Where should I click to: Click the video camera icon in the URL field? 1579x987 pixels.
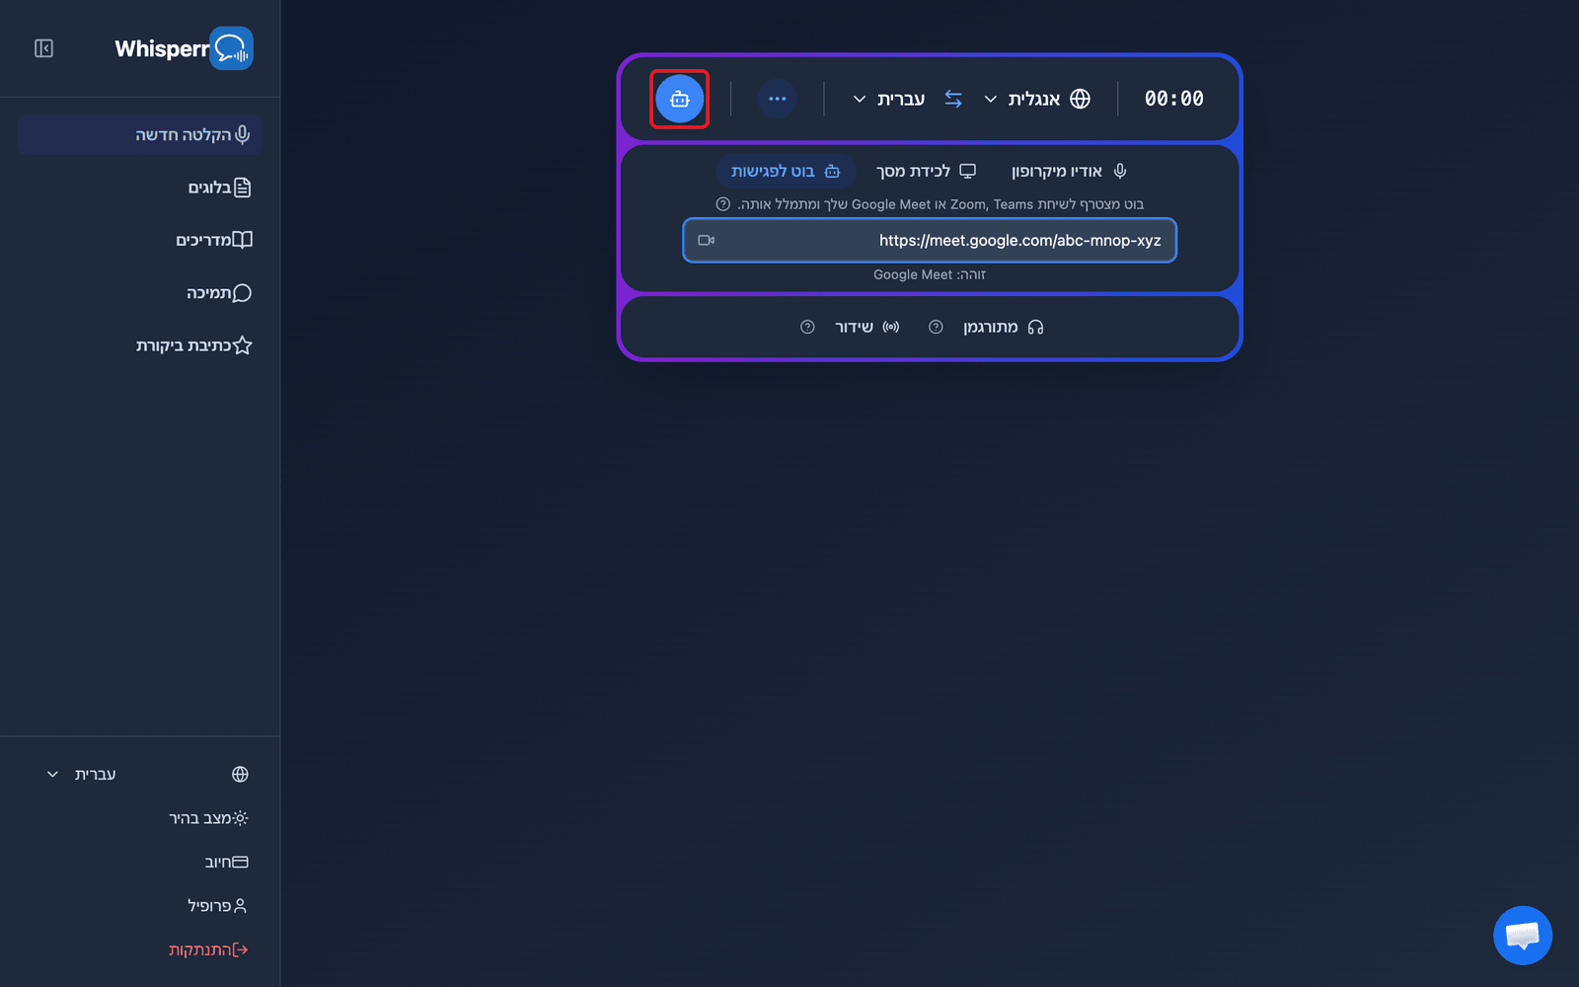pos(707,240)
